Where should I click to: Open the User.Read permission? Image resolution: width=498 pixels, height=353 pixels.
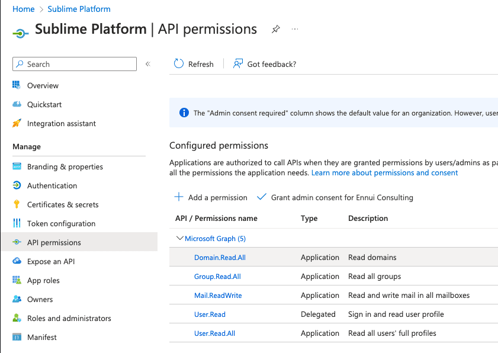[210, 315]
